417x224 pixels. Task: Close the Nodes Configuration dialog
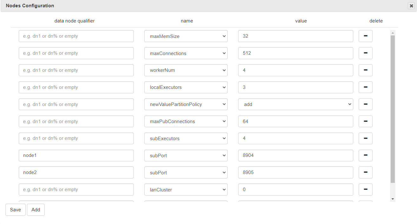pos(411,6)
